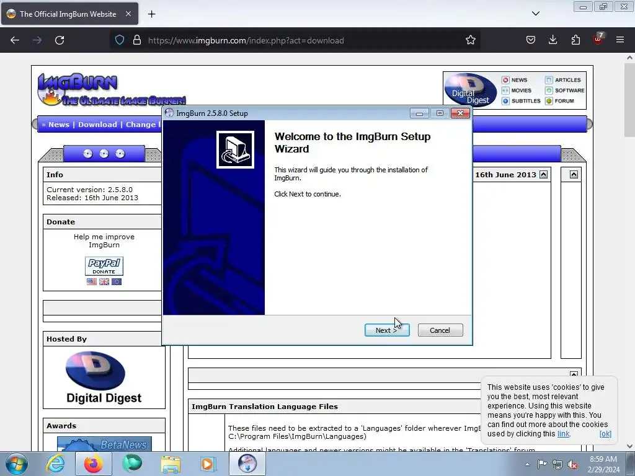Screen dimensions: 635x476
Task: Show hidden system tray icons
Action: (x=527, y=464)
